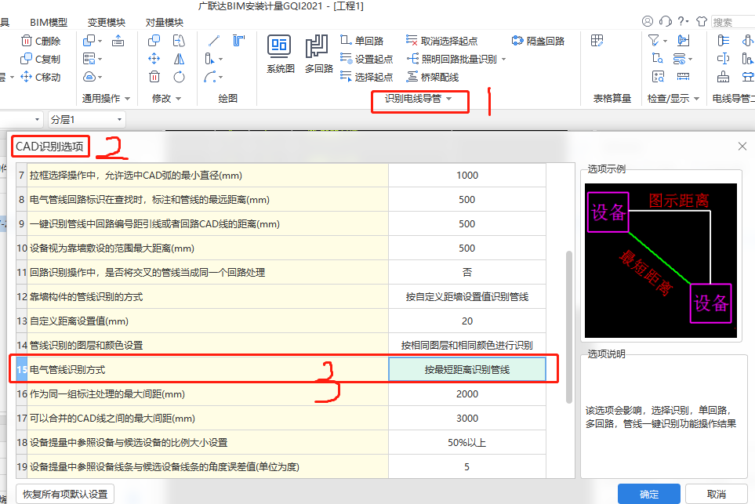Click the 选项示例 preview image

(x=661, y=260)
